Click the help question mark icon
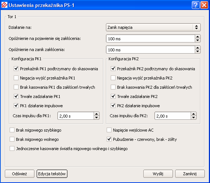 (196, 5)
